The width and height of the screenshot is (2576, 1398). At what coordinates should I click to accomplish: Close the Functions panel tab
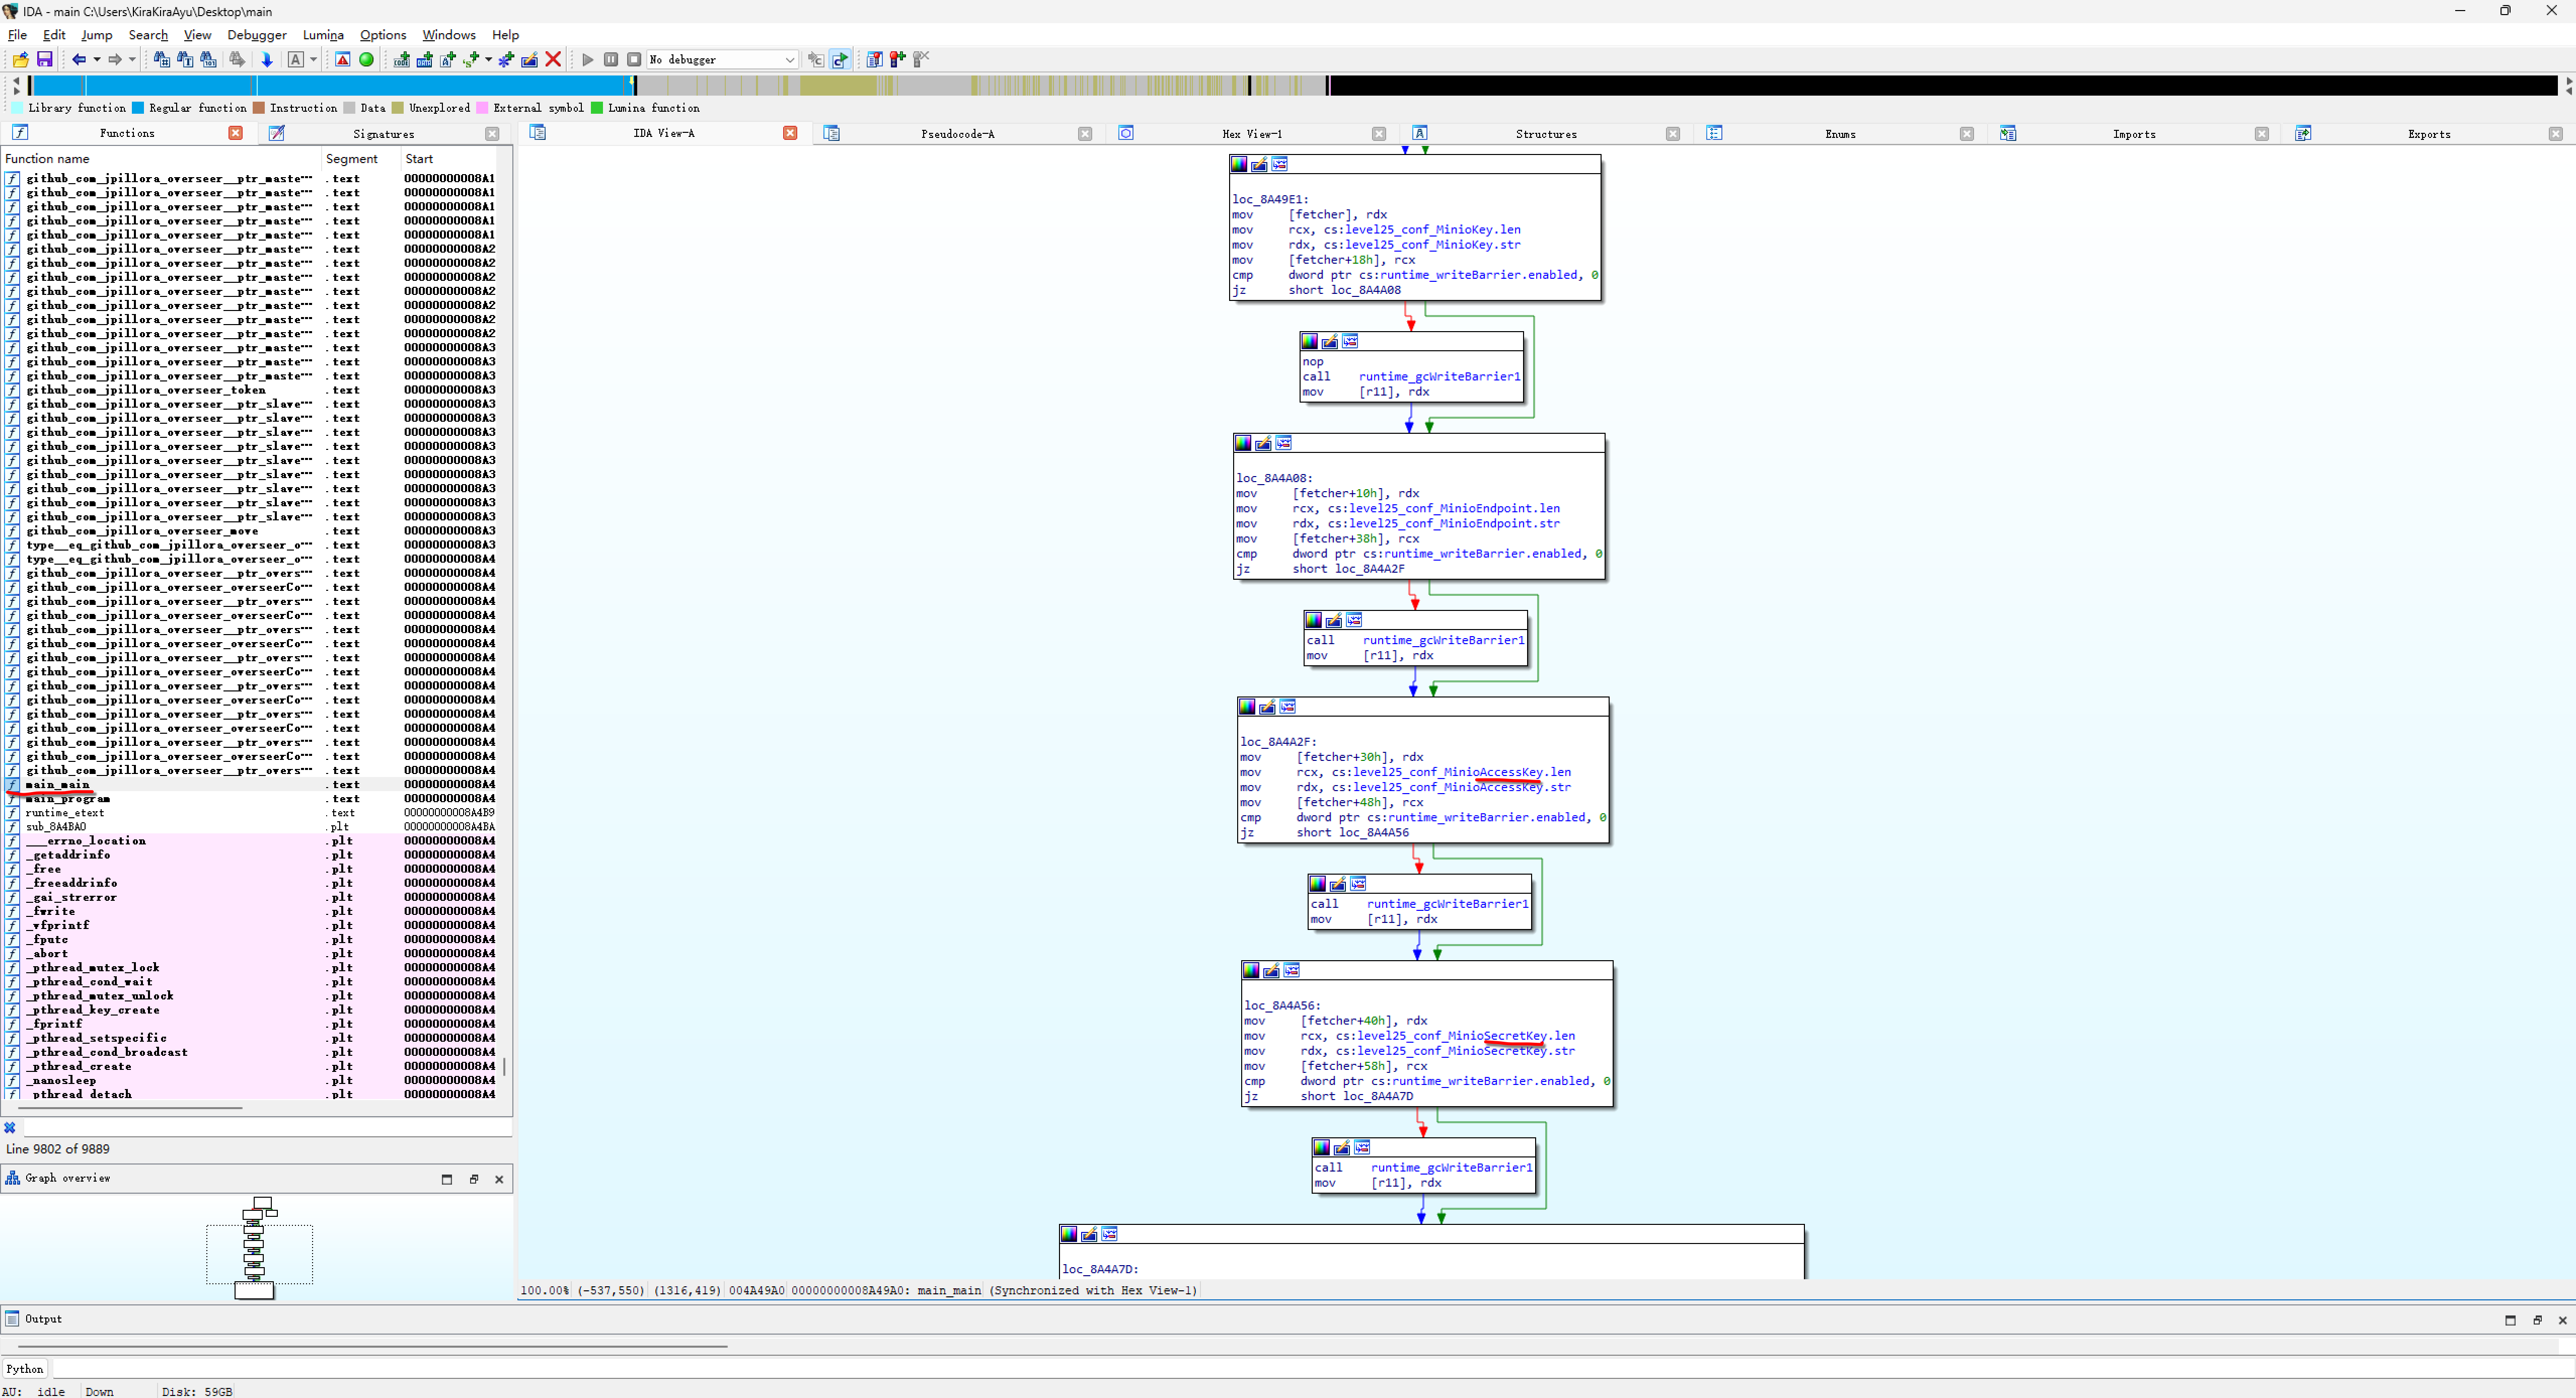(236, 133)
